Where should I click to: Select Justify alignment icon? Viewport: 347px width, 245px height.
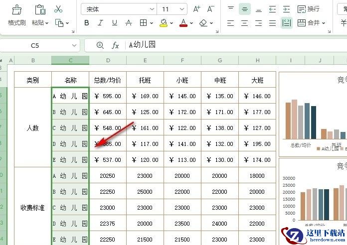[272, 23]
